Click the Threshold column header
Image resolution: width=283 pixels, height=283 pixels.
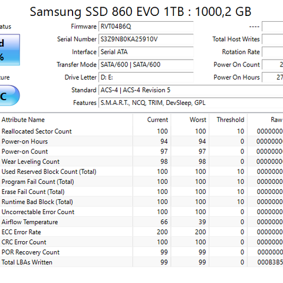pos(228,120)
